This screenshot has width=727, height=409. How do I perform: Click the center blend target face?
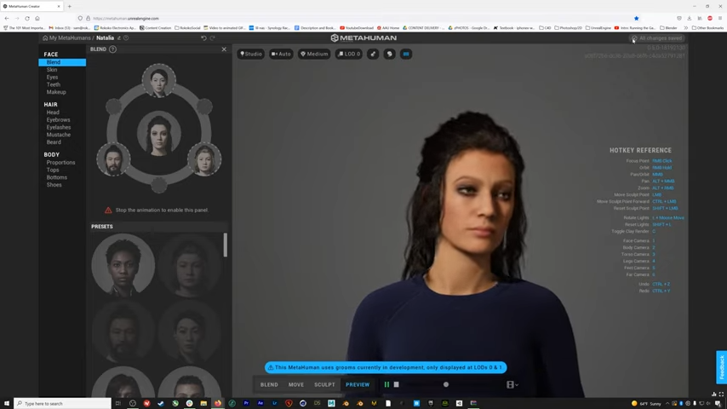coord(158,134)
